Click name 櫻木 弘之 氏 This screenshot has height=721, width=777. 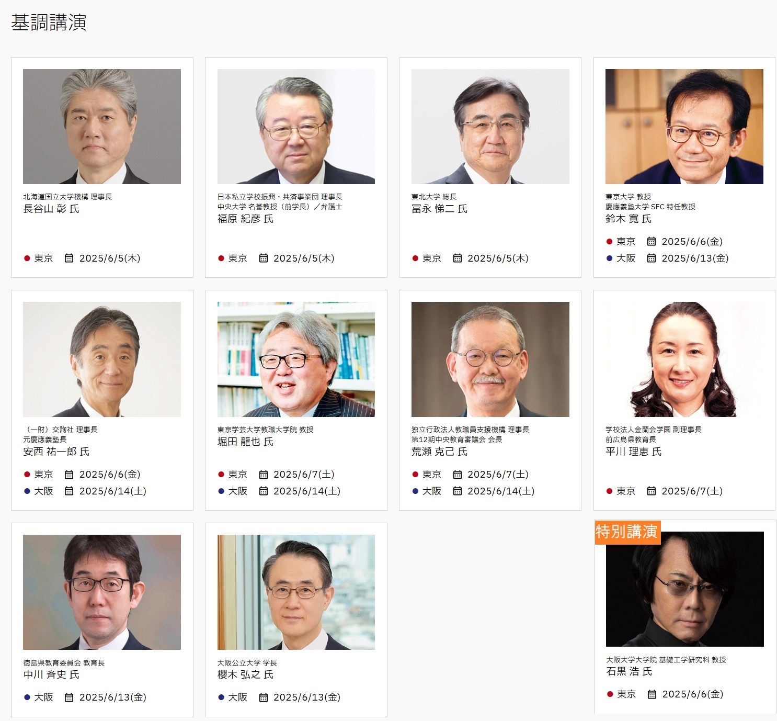tap(245, 674)
